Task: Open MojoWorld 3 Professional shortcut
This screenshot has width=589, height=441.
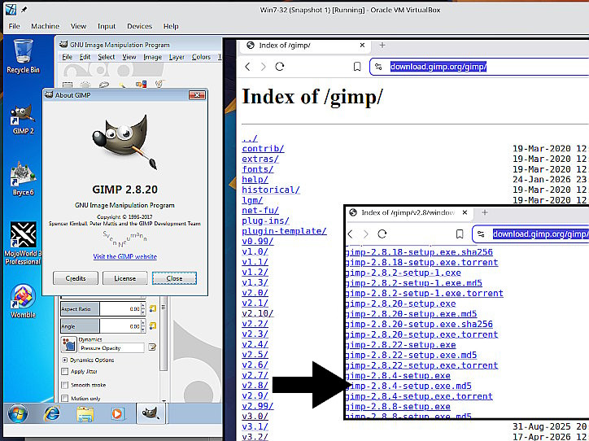Action: [23, 243]
